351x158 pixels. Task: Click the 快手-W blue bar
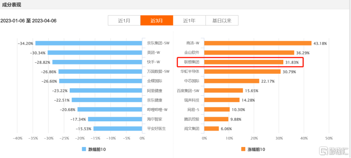[x=97, y=62]
